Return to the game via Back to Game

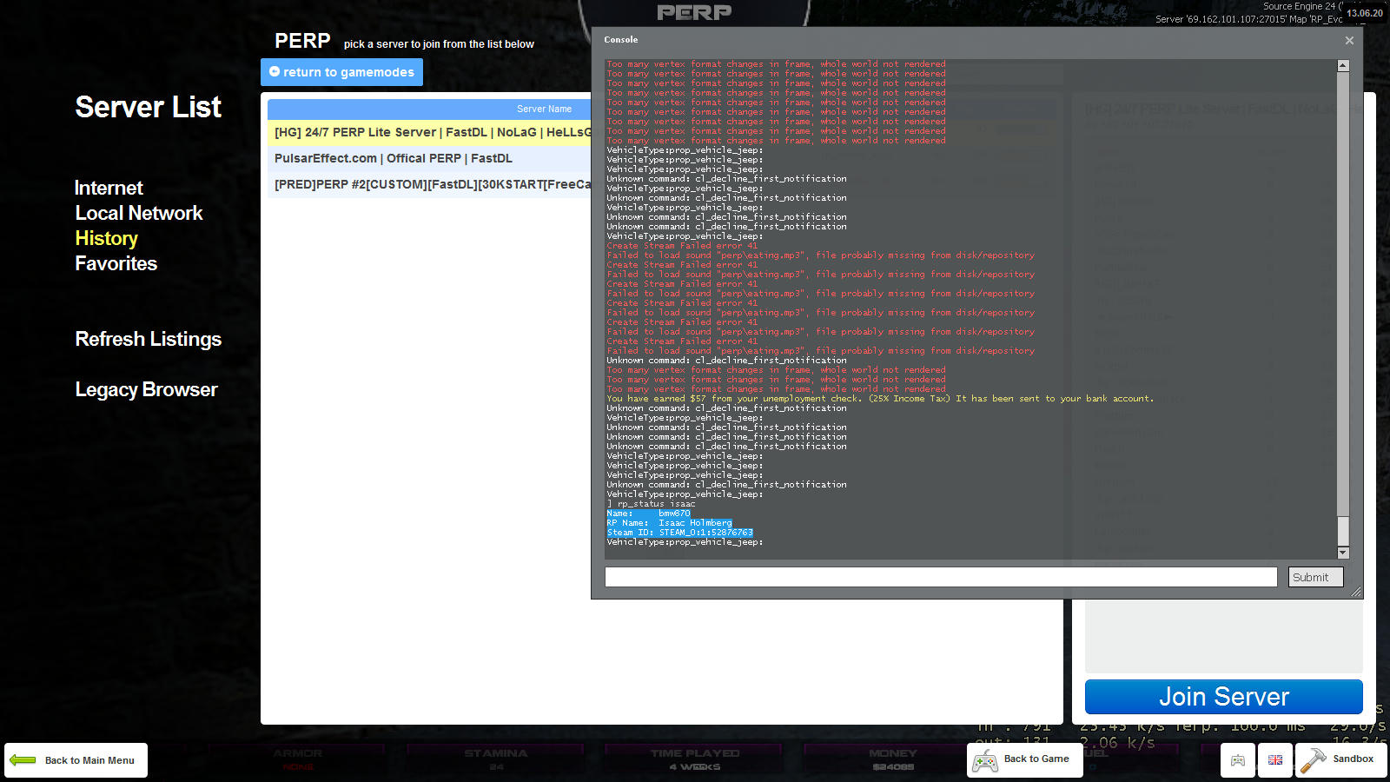(x=1025, y=760)
